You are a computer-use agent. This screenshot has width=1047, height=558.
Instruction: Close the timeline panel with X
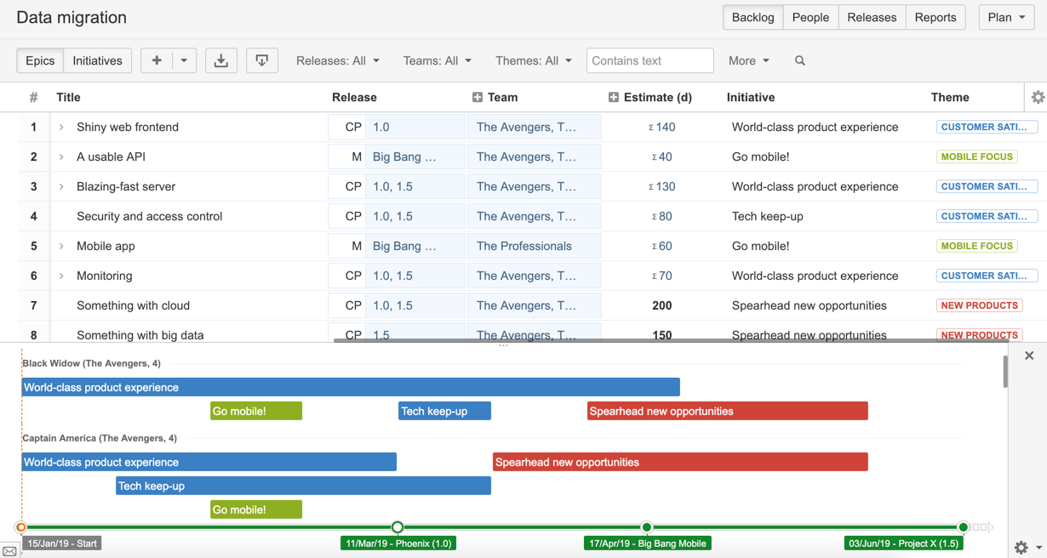[x=1029, y=356]
